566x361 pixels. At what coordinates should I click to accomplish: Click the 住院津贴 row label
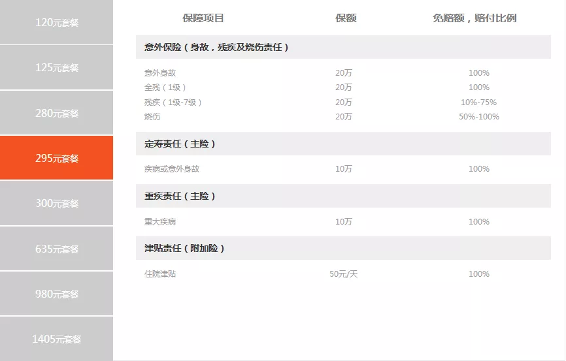(160, 274)
